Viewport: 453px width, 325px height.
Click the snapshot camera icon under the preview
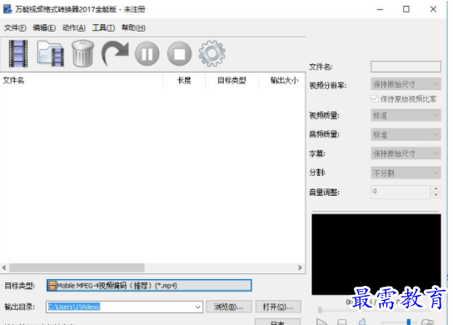click(x=427, y=322)
